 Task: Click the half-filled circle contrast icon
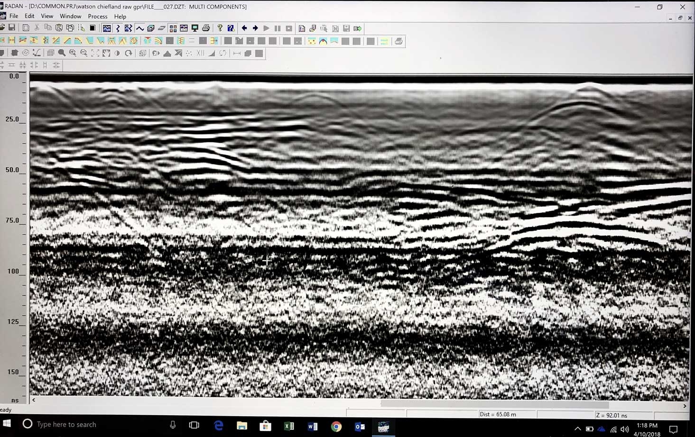tap(117, 53)
